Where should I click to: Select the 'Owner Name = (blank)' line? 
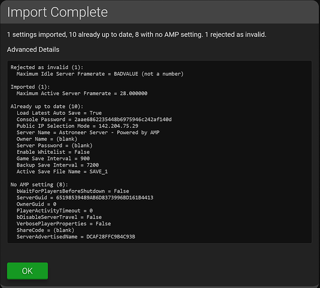pos(47,139)
